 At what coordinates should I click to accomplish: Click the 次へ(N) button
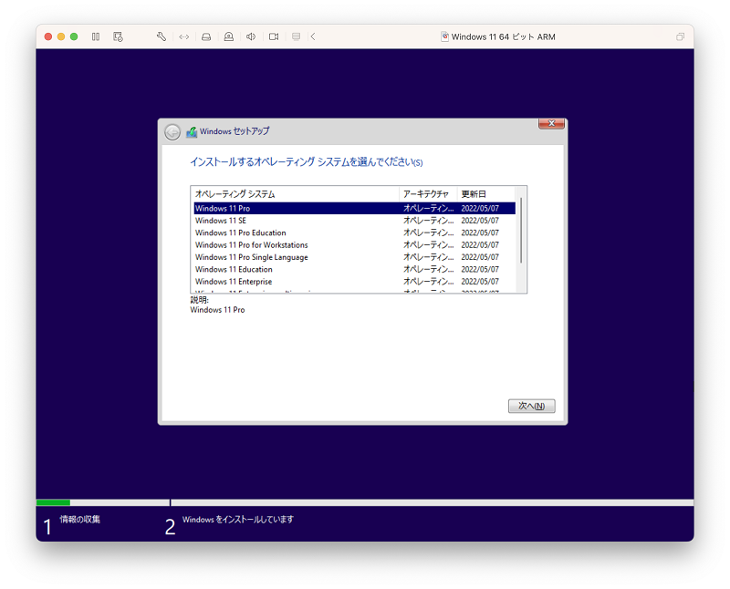coord(531,406)
